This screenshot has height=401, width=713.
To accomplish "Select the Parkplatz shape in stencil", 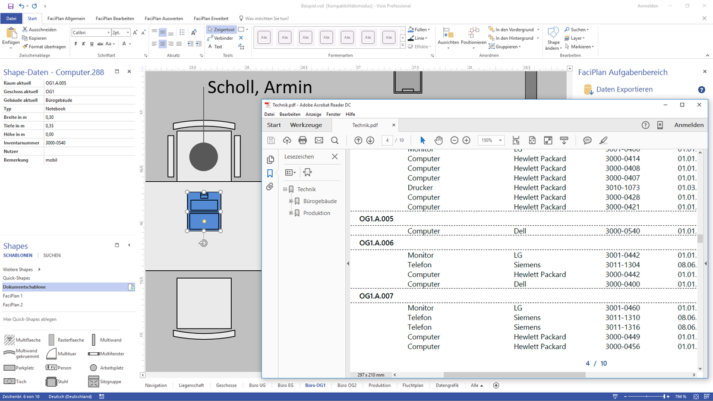I will 18,368.
